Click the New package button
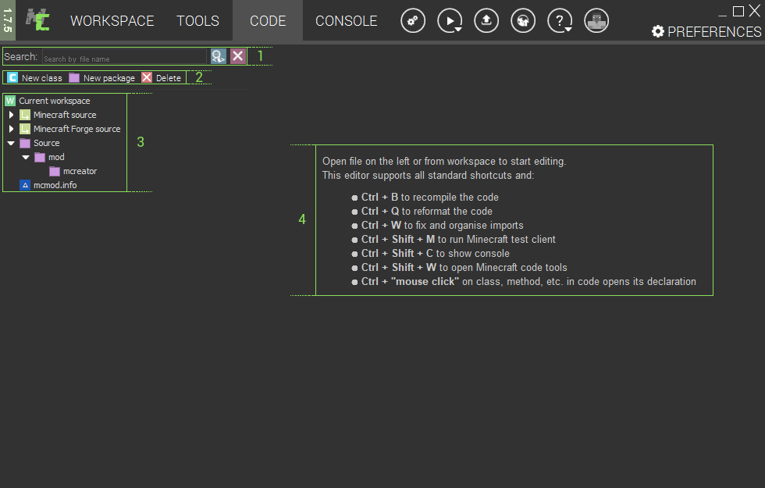765x488 pixels. click(102, 77)
